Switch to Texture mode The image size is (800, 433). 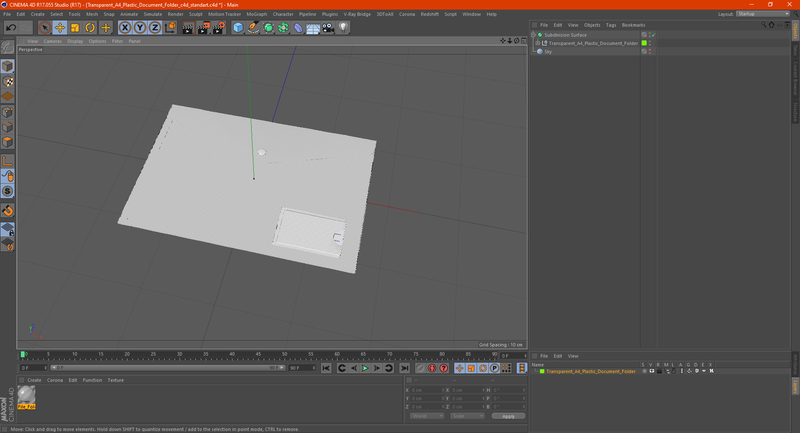(x=7, y=82)
